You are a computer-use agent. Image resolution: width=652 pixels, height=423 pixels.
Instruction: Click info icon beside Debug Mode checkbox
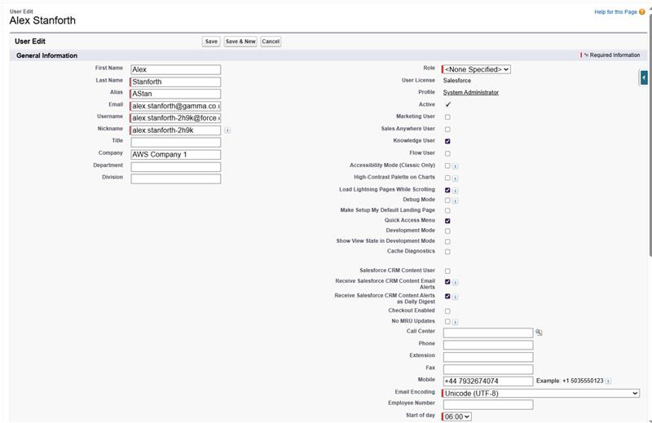pyautogui.click(x=455, y=200)
